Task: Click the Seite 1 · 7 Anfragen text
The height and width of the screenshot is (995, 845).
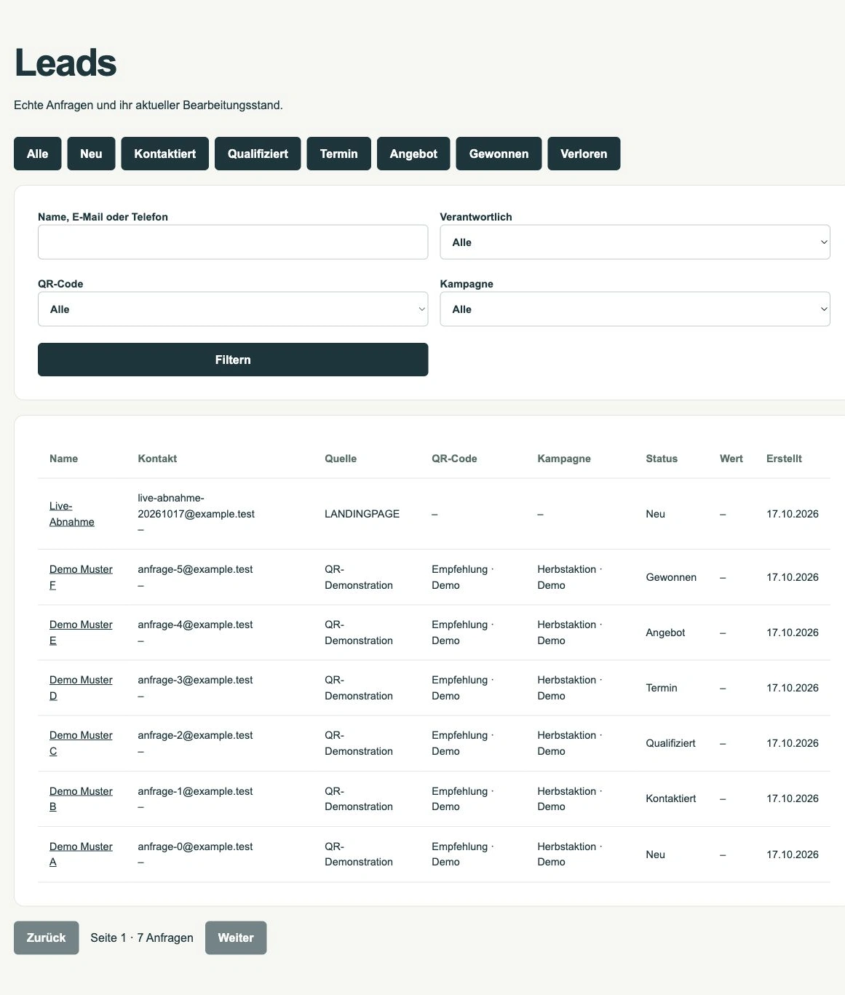Action: point(142,937)
